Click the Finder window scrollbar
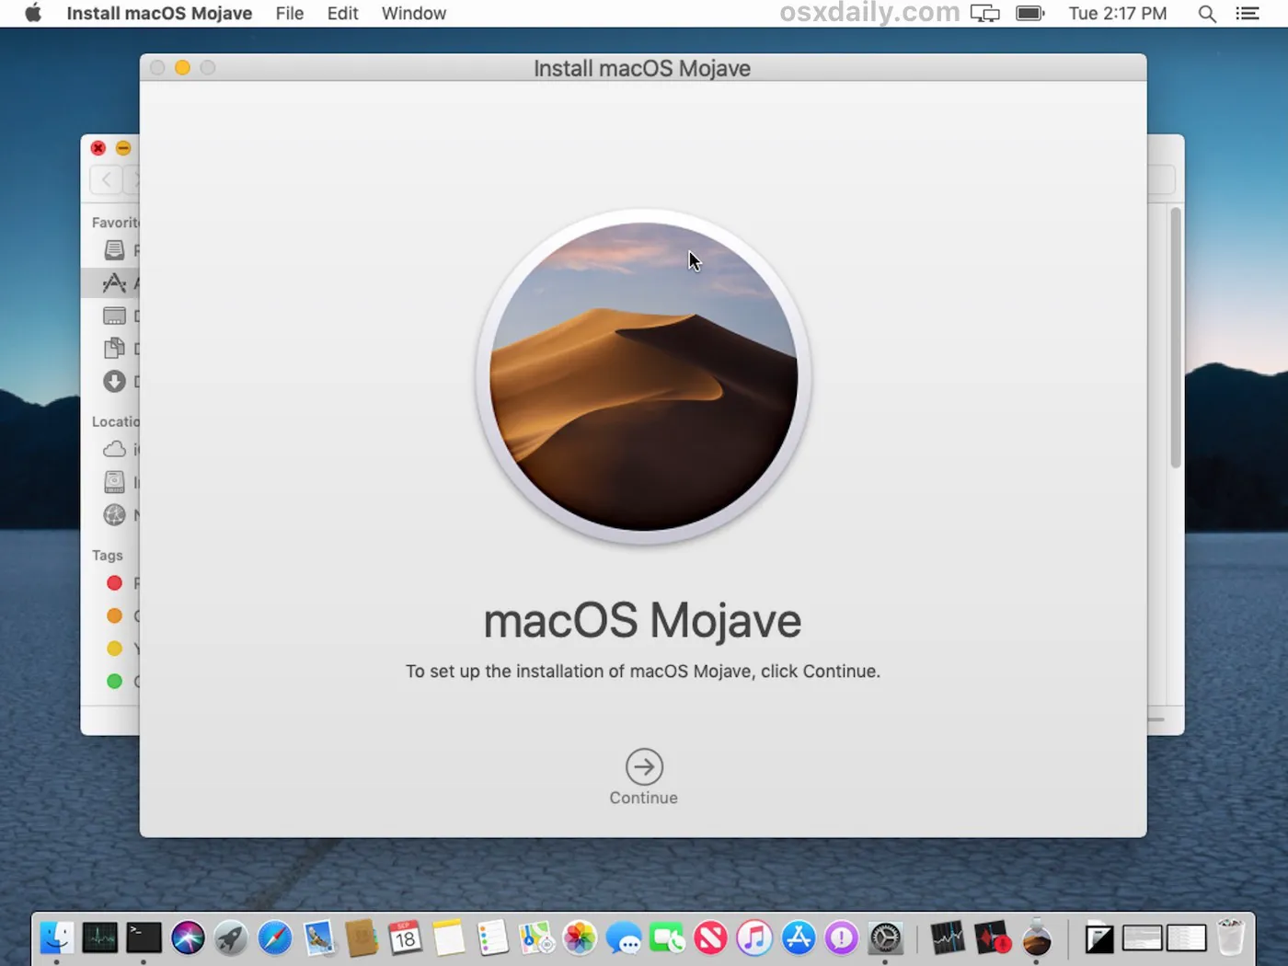The height and width of the screenshot is (966, 1288). 1175,338
